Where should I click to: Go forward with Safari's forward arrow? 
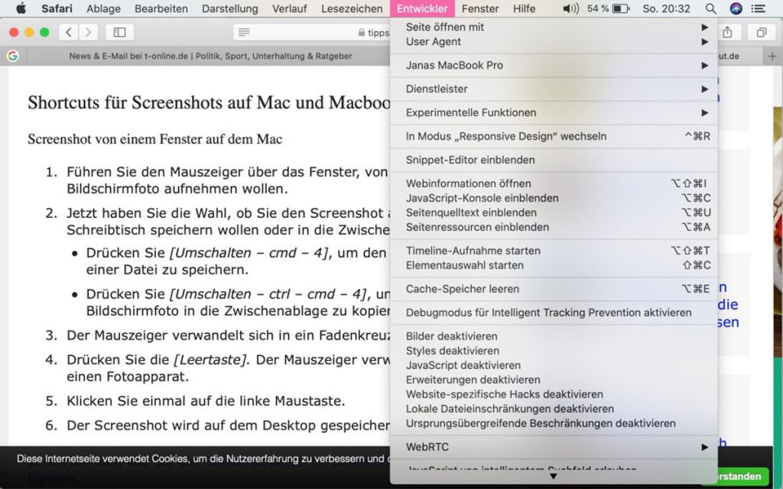pos(89,32)
